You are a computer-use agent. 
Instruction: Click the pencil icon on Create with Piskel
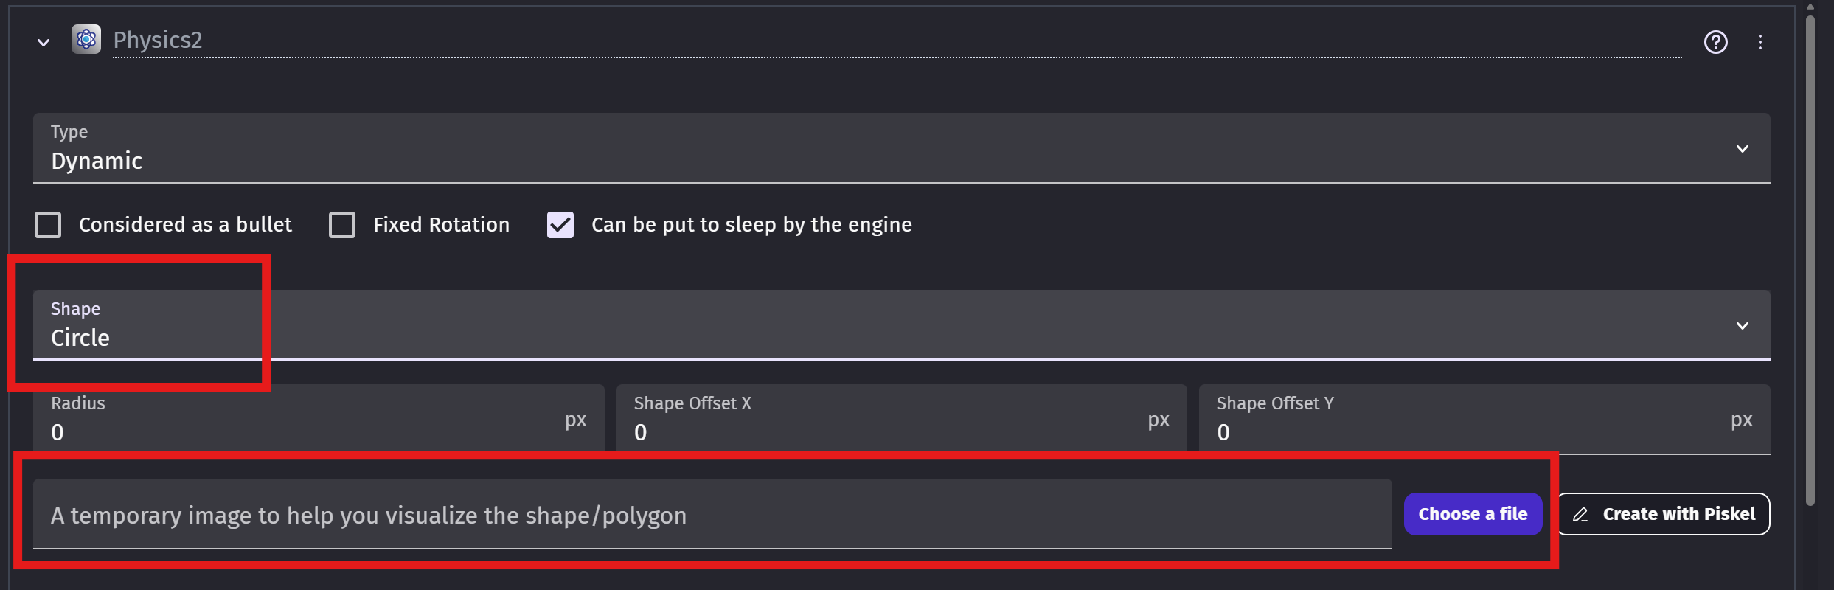click(x=1580, y=515)
